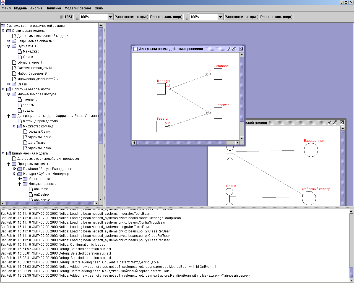354x283 pixels.
Task: Select Дискреционная модель Харрисона-Руззо-Ульмана tree item
Action: coord(58,116)
